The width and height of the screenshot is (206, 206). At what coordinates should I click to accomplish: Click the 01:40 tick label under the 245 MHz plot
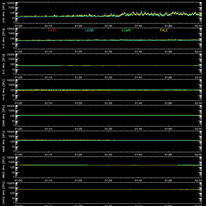coord(138,26)
